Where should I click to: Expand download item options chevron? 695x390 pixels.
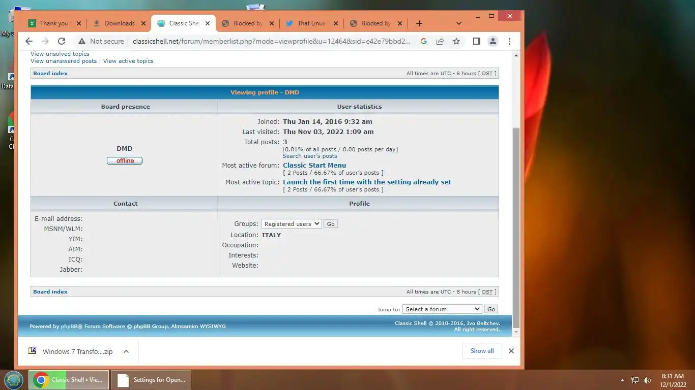(126, 351)
